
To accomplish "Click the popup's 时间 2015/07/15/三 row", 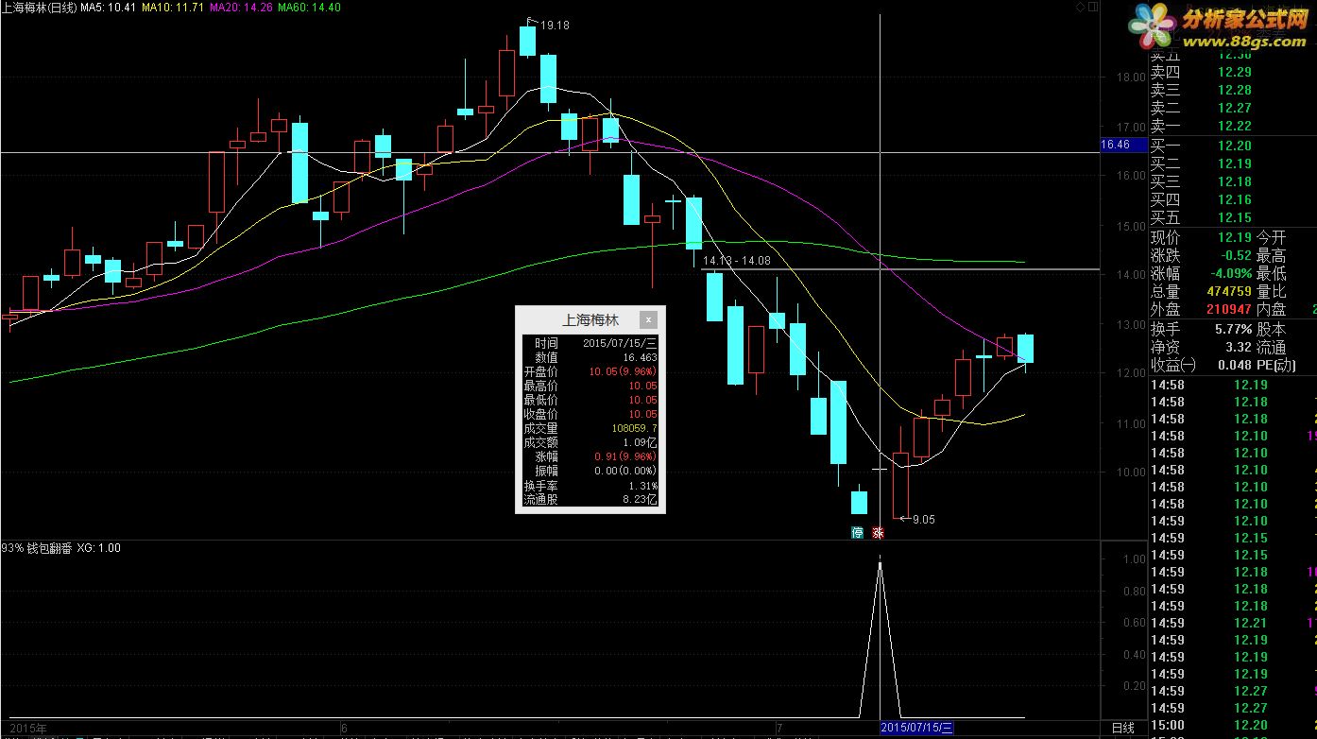I will [x=590, y=343].
